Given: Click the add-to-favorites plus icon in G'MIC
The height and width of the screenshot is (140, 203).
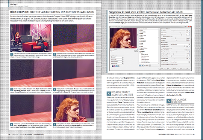Looking at the screenshot, I should tap(140, 66).
